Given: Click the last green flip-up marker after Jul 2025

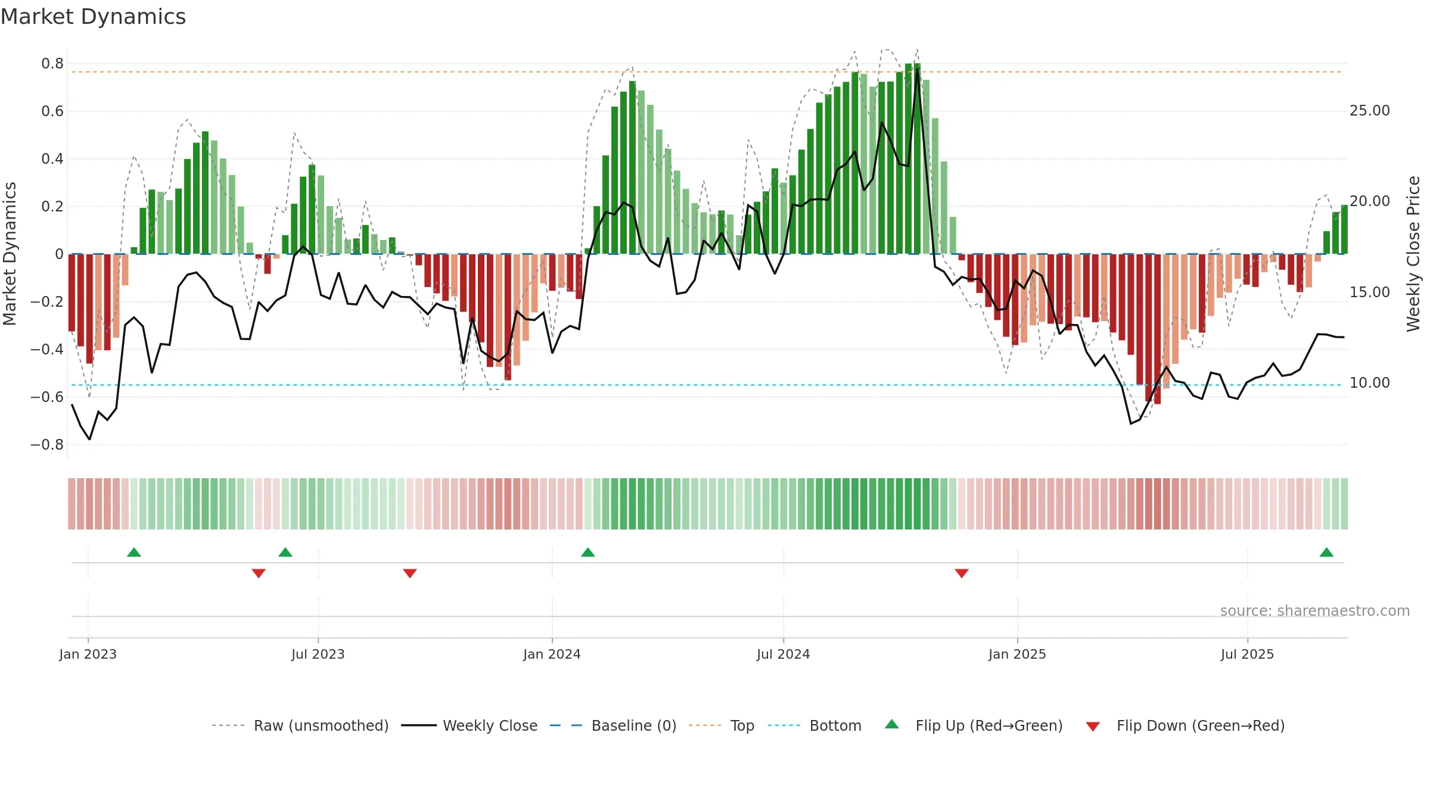Looking at the screenshot, I should coord(1326,552).
